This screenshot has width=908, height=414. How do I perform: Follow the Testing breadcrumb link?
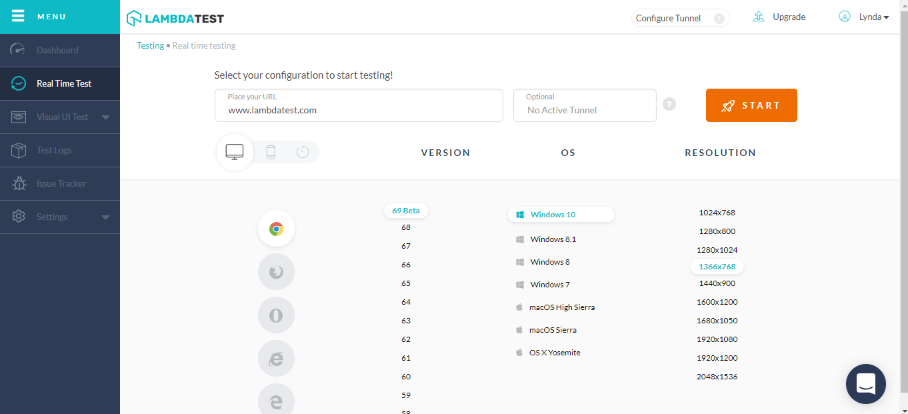[x=150, y=45]
